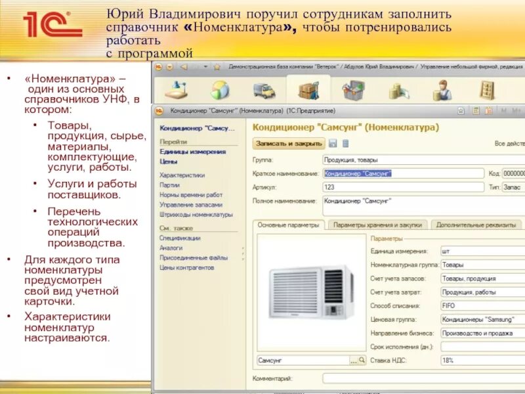
Task: Open Аналоги link
Action: coord(171,248)
